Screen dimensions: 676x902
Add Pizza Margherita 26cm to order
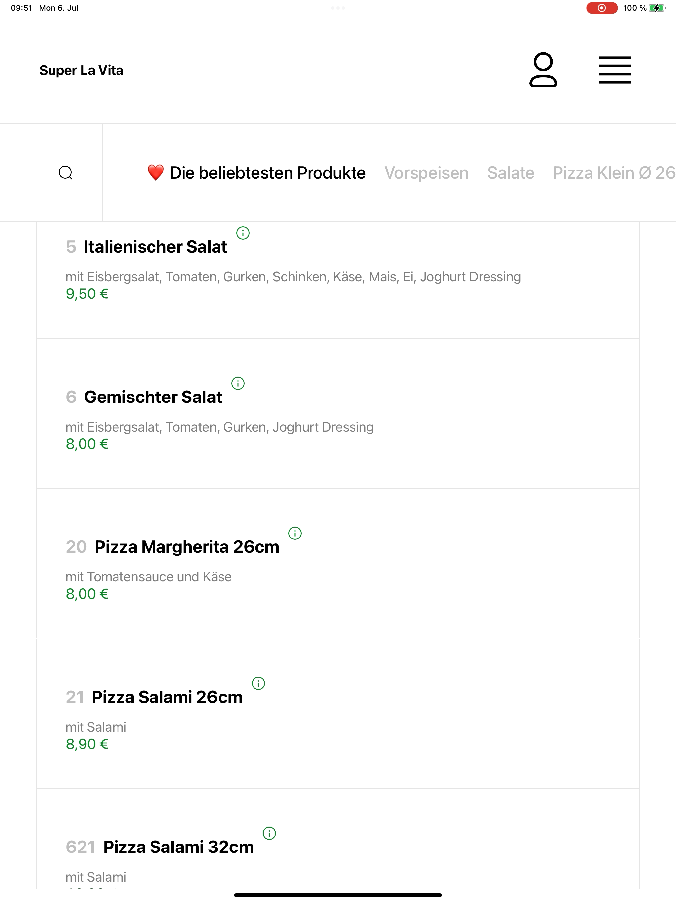coord(338,564)
